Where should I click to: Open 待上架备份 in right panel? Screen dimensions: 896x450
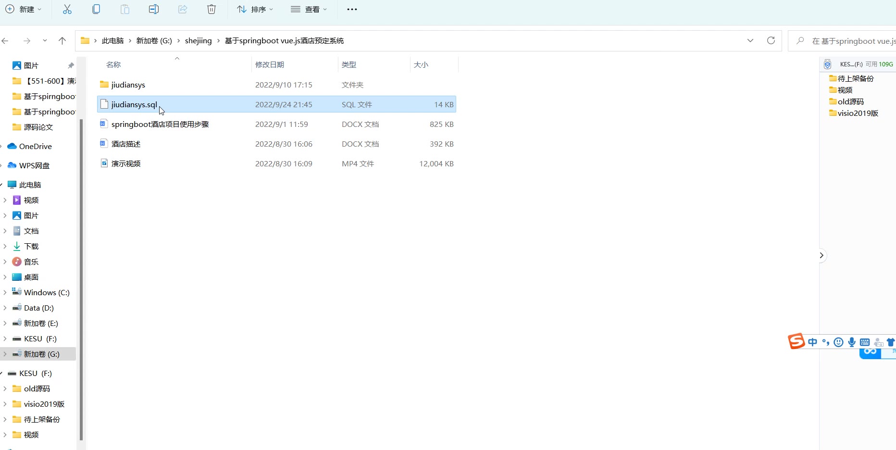pyautogui.click(x=851, y=78)
